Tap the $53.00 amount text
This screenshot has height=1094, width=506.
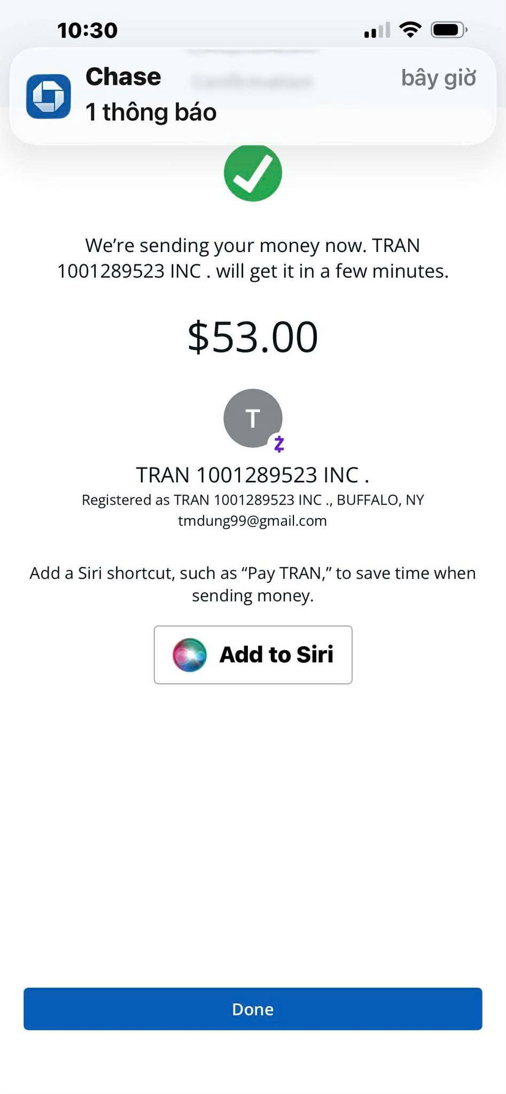coord(253,337)
